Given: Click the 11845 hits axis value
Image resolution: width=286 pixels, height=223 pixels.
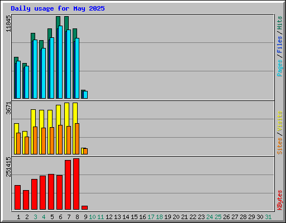Looking at the screenshot, I should (8, 23).
